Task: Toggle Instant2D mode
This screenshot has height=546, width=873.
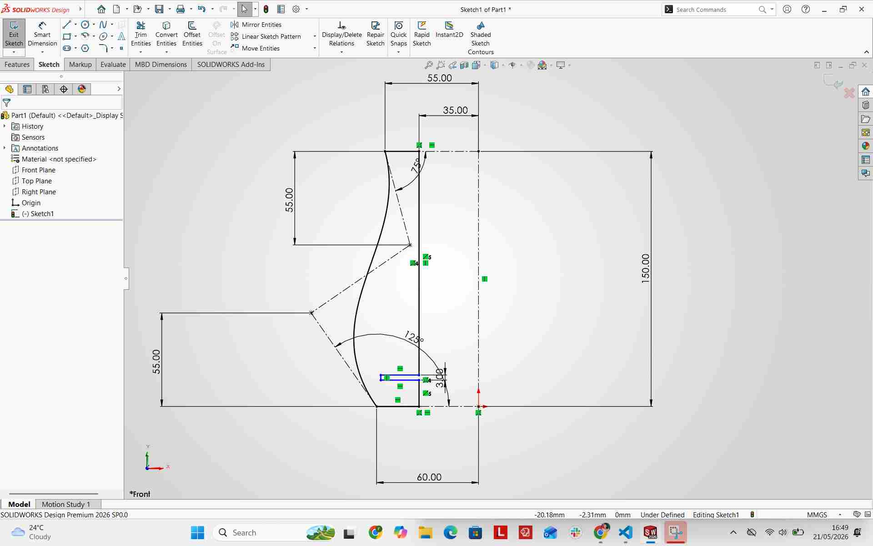Action: pyautogui.click(x=449, y=30)
